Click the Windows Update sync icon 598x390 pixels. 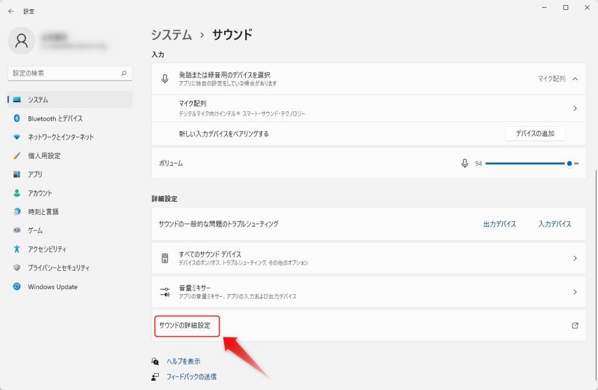17,286
